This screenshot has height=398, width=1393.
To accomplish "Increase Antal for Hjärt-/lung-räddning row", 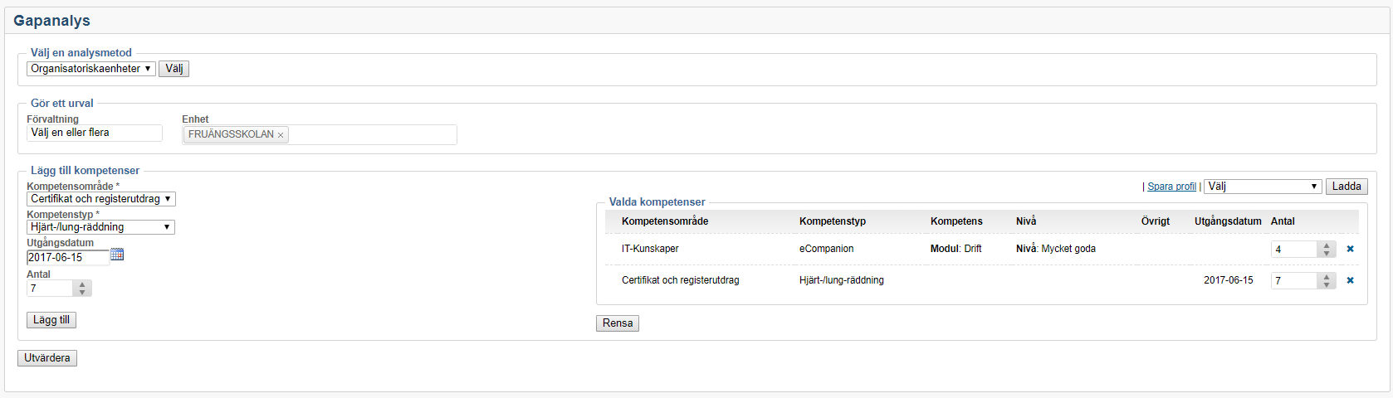I will point(1327,276).
